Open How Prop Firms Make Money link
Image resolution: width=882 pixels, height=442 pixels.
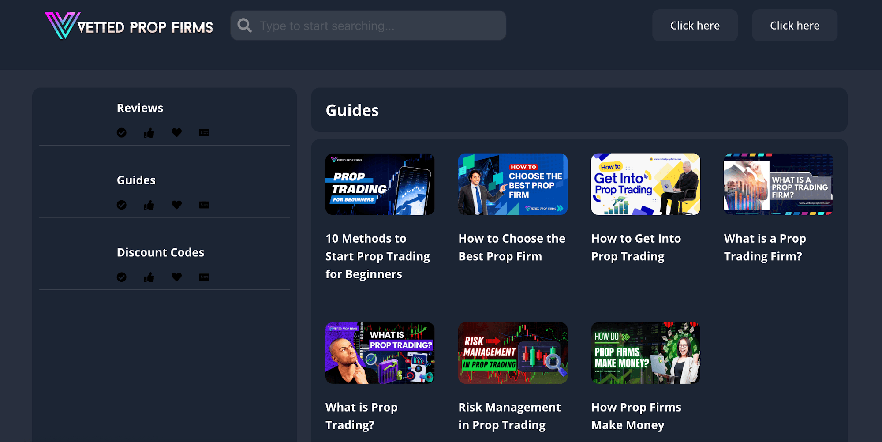coord(636,416)
